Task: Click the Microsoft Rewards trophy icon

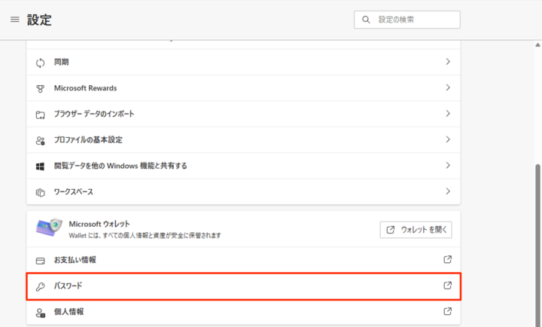Action: [x=41, y=89]
